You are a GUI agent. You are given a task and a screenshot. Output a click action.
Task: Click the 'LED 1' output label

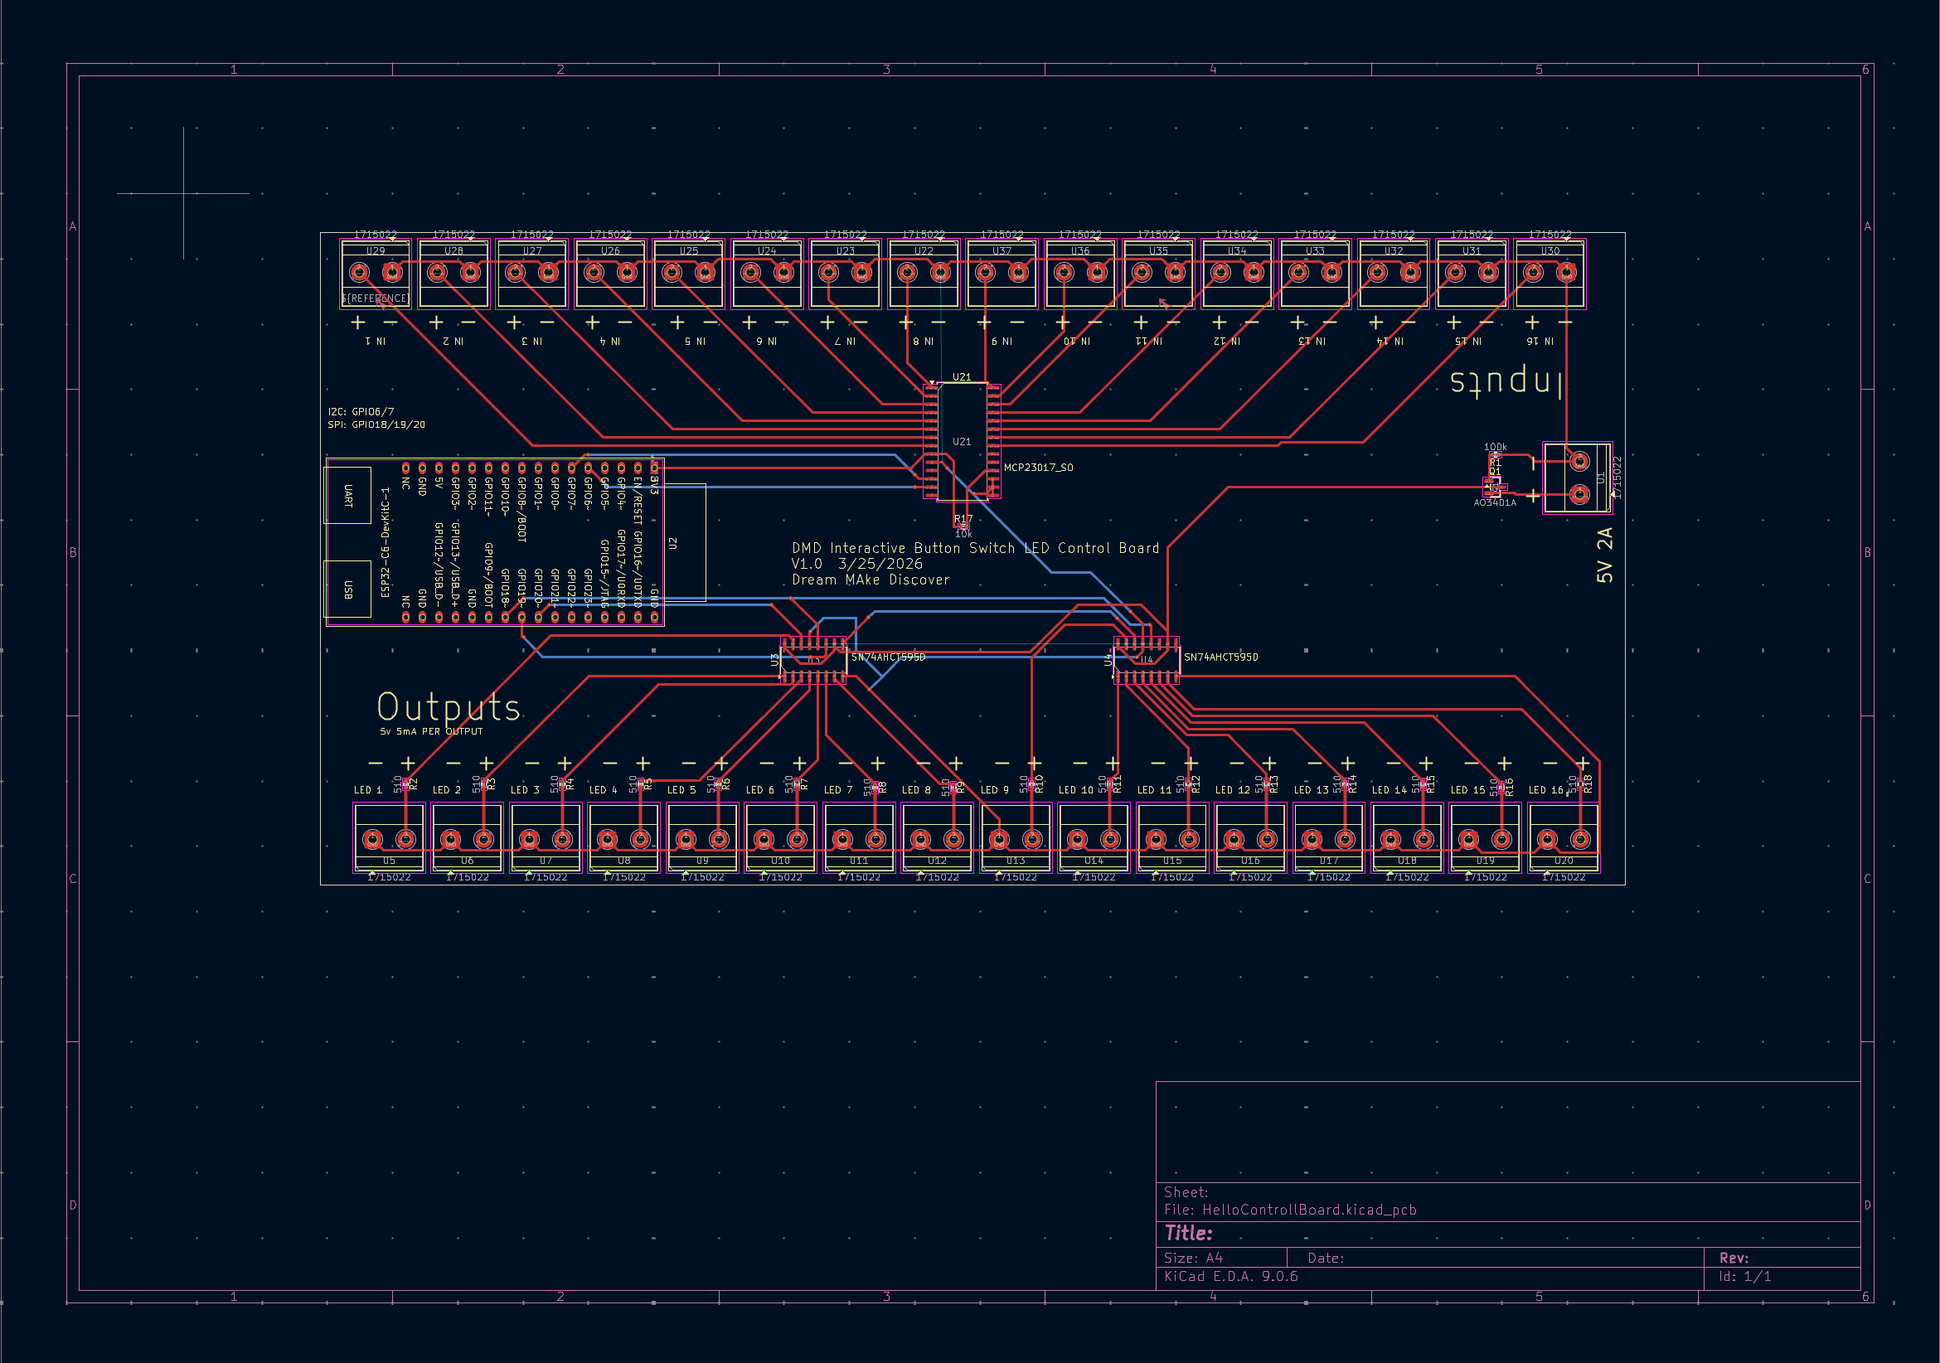367,790
